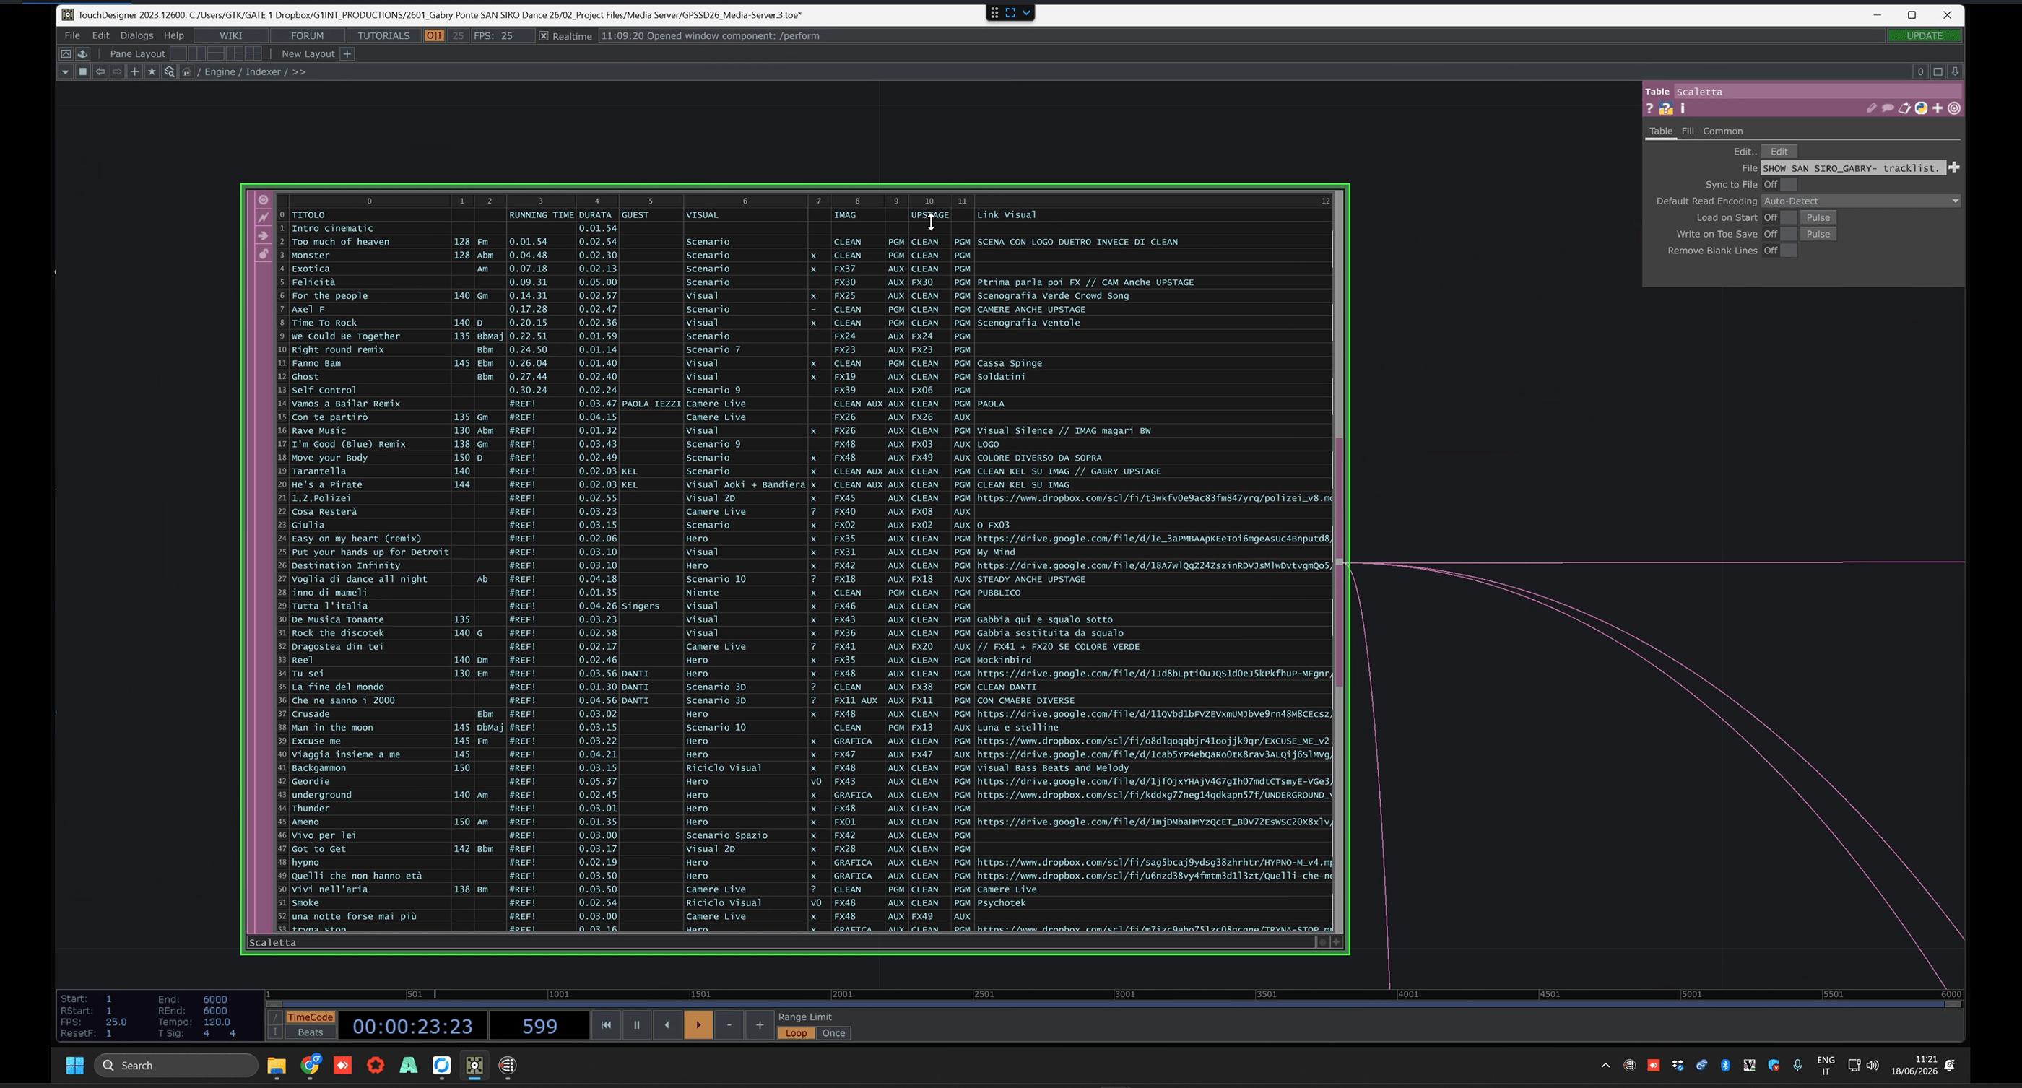2022x1088 pixels.
Task: Switch to the Common parameter tab
Action: (x=1722, y=131)
